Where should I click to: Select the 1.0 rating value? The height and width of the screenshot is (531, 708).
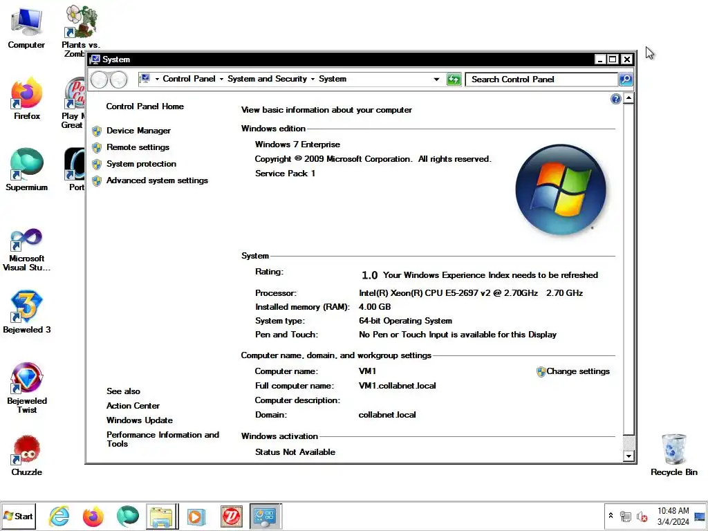[369, 275]
